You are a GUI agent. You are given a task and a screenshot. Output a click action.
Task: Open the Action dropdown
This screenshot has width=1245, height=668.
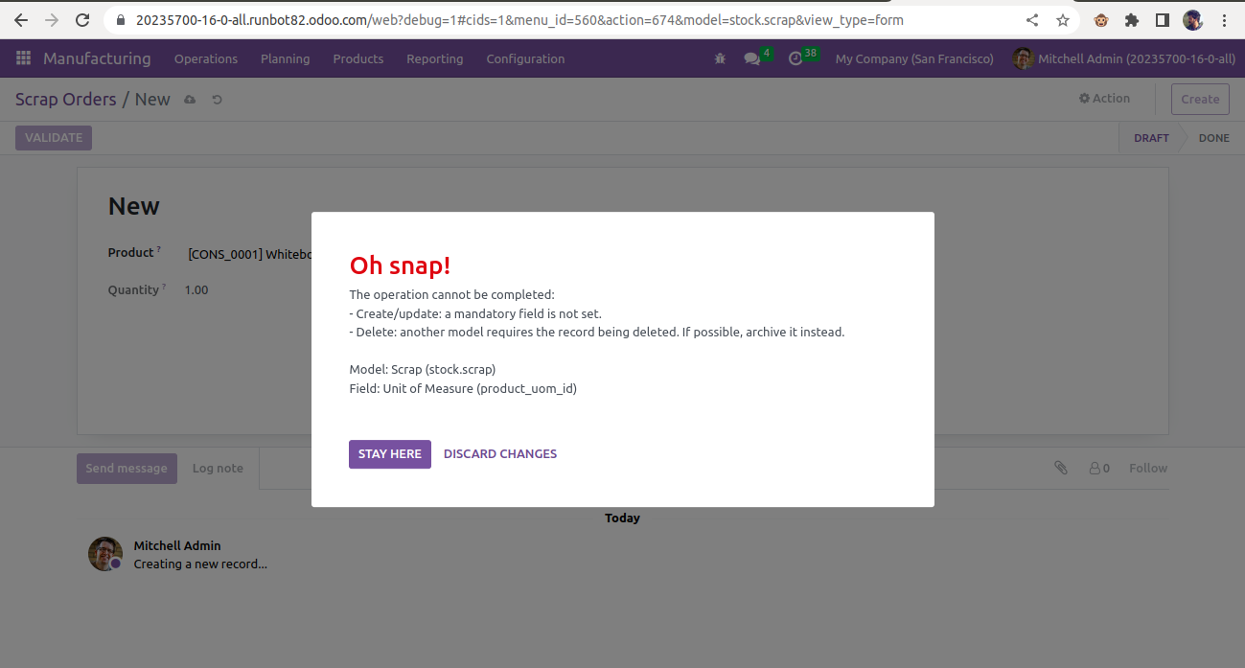[x=1104, y=99]
